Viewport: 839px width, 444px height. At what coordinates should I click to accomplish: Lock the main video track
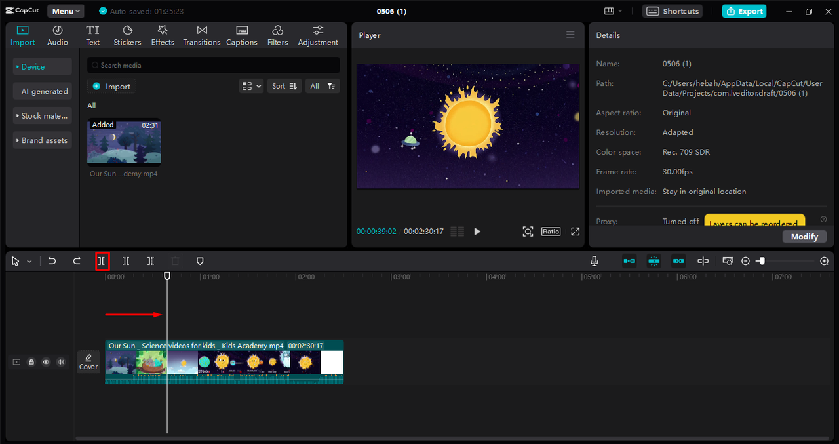[31, 362]
